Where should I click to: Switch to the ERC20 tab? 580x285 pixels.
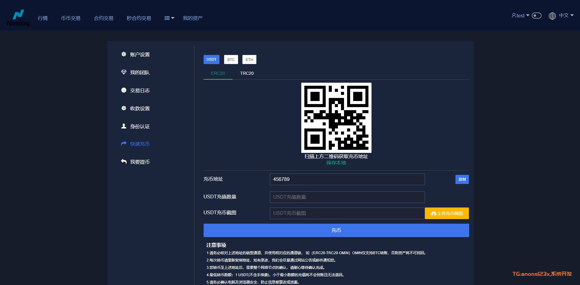click(x=218, y=73)
